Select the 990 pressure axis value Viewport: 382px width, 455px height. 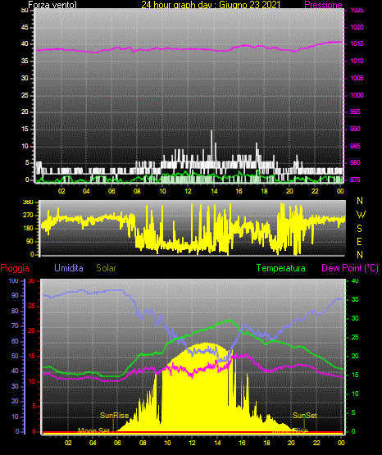tap(355, 129)
